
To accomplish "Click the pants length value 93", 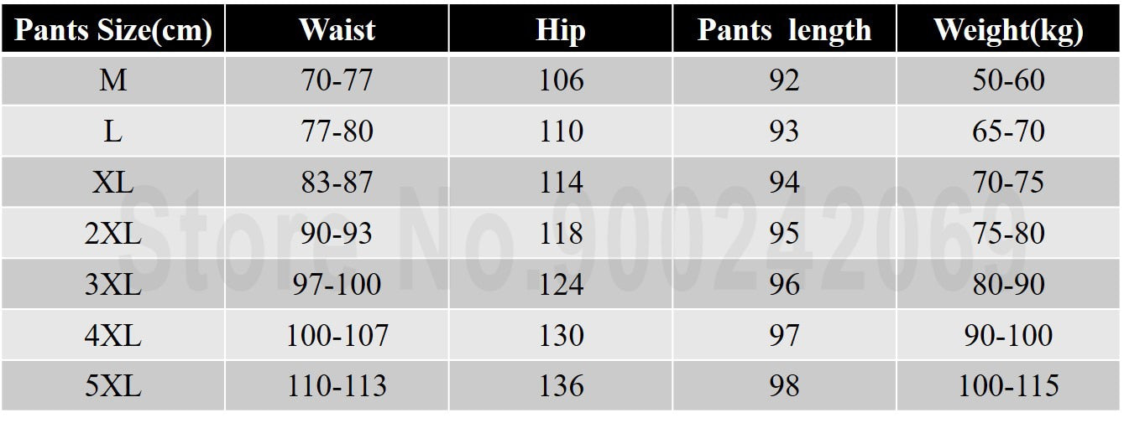I will click(x=784, y=132).
